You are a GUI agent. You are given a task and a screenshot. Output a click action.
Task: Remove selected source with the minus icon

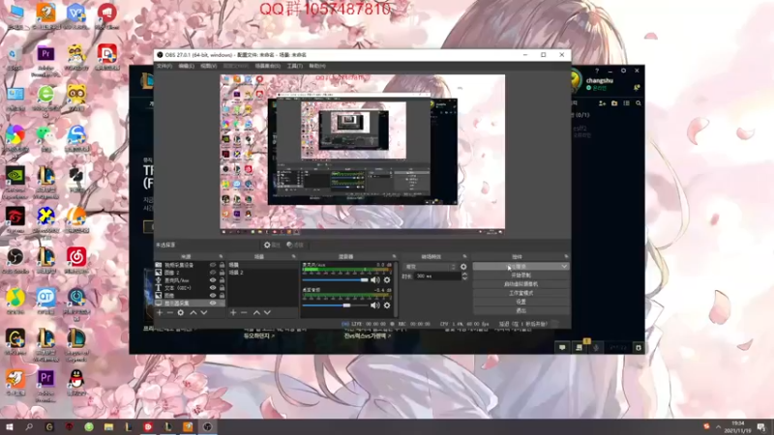tap(170, 312)
